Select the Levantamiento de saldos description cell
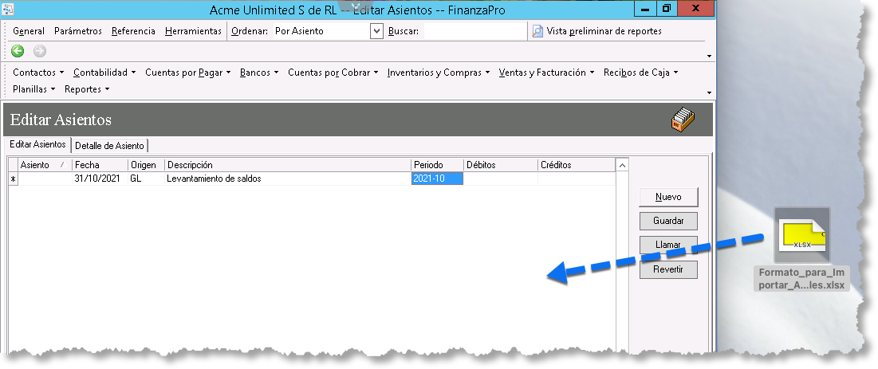878x369 pixels. (x=288, y=179)
